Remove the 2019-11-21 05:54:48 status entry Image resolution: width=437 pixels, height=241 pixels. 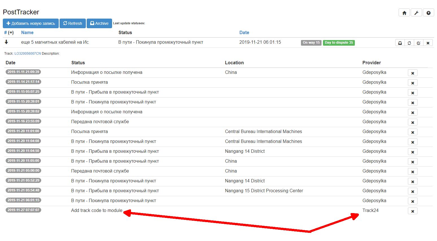pyautogui.click(x=412, y=191)
